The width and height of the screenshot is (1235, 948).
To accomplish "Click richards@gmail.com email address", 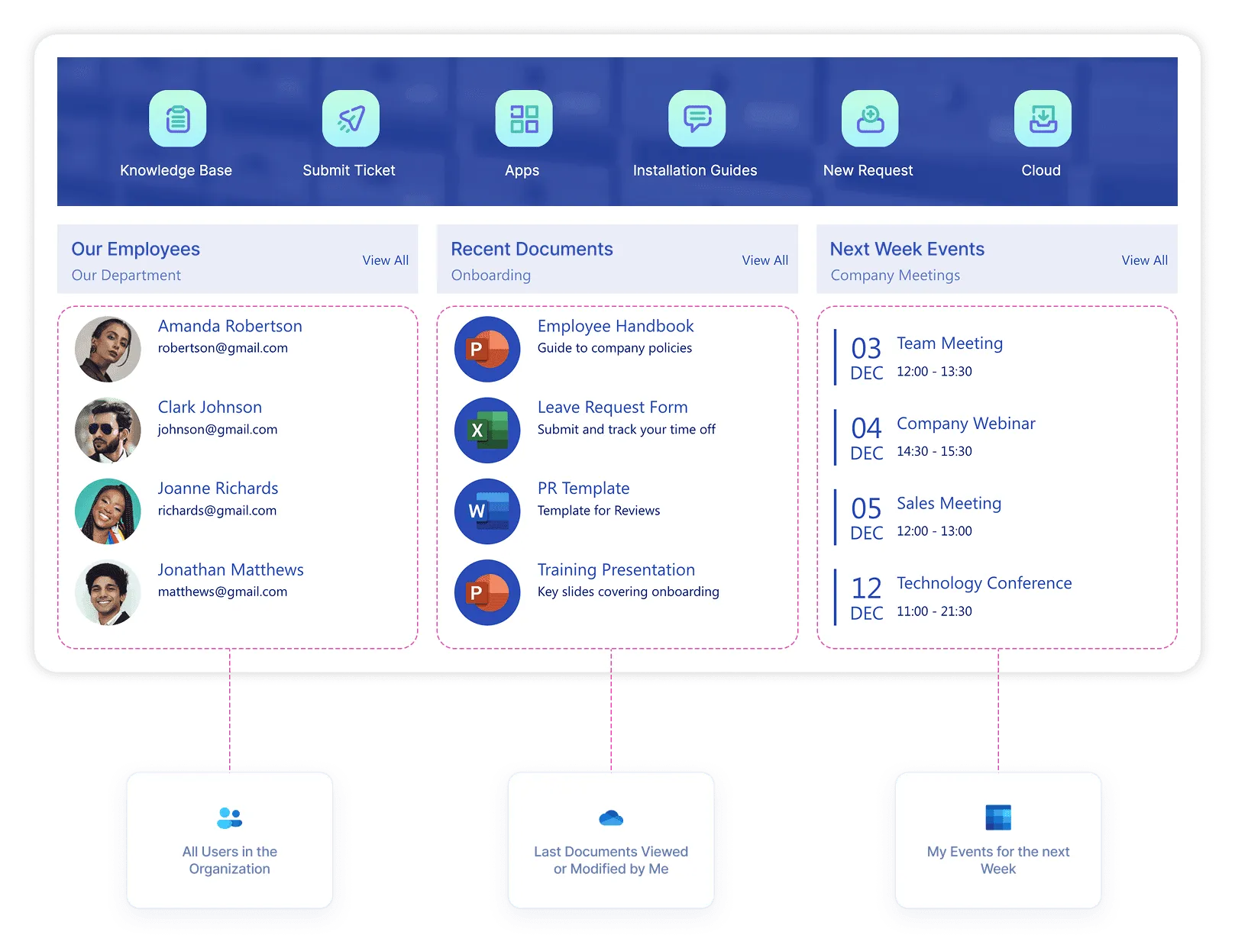I will 217,511.
